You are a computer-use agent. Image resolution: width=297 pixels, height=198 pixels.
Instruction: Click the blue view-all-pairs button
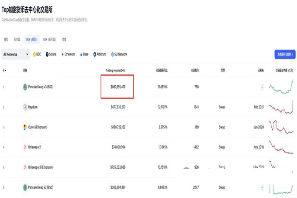[x=285, y=55]
